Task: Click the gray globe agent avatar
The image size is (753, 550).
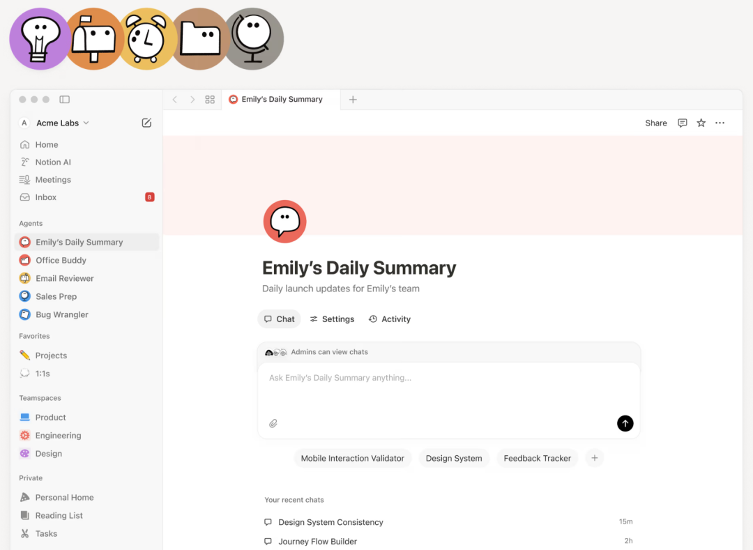Action: tap(254, 39)
